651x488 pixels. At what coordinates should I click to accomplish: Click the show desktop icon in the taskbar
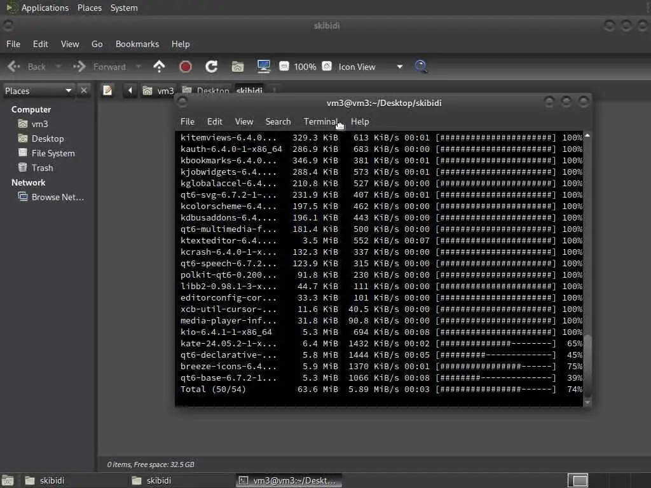pyautogui.click(x=8, y=480)
